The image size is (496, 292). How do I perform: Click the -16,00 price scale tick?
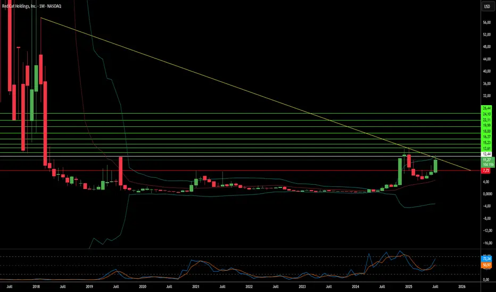(x=486, y=243)
